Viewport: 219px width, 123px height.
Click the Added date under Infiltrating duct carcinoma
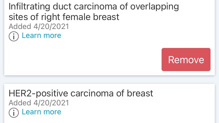click(39, 26)
